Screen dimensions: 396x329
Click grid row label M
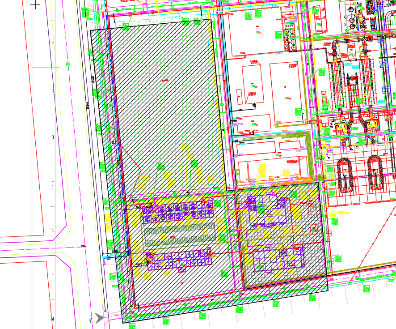pos(53,319)
